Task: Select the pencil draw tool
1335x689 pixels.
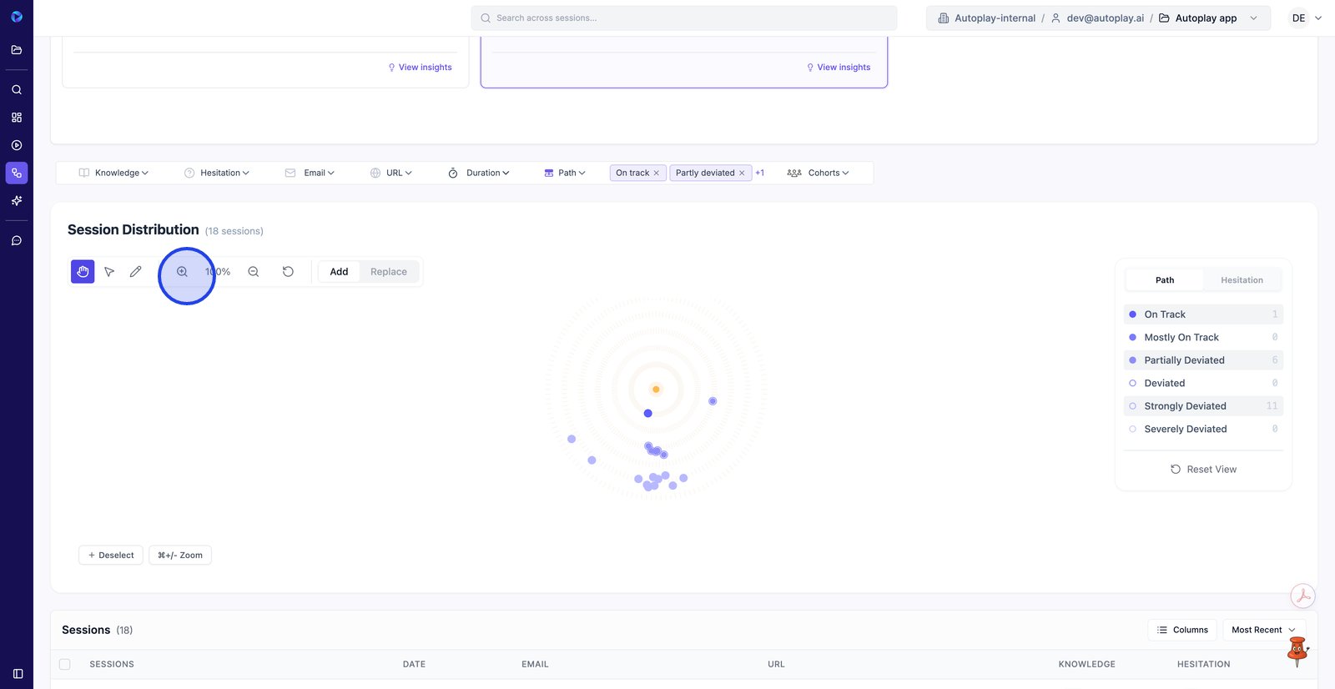Action: (x=136, y=272)
